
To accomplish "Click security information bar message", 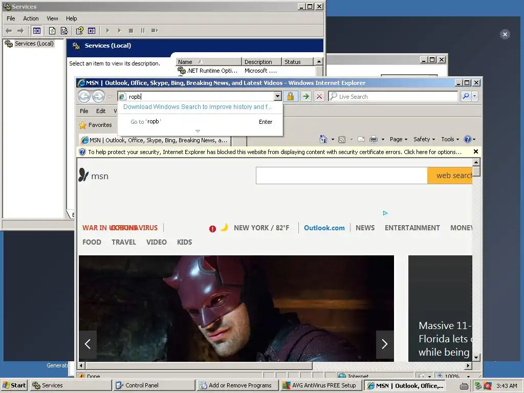I will pyautogui.click(x=275, y=152).
